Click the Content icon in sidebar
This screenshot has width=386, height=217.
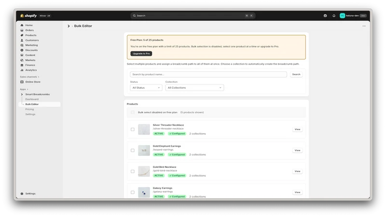coord(22,55)
